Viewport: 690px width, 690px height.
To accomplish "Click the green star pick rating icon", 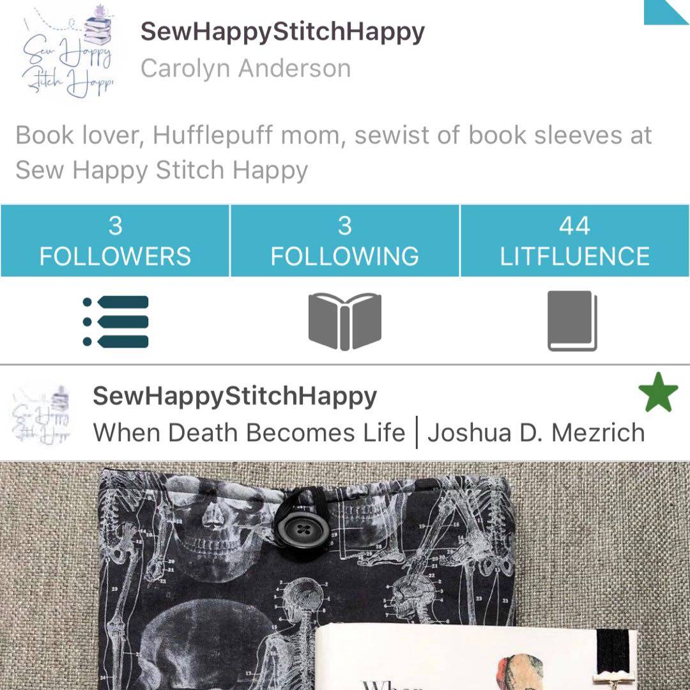I will pos(658,392).
